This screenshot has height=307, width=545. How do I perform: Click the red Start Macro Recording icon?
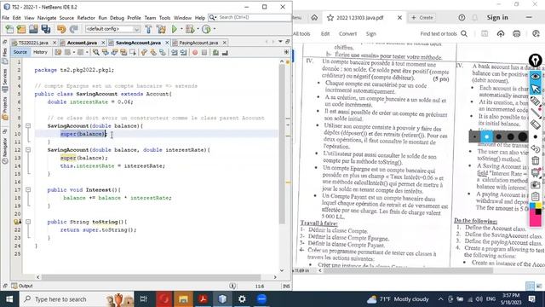coord(195,53)
